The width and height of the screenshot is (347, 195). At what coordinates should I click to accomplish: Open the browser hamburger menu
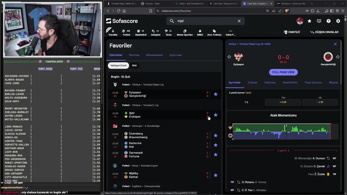[x=343, y=11]
